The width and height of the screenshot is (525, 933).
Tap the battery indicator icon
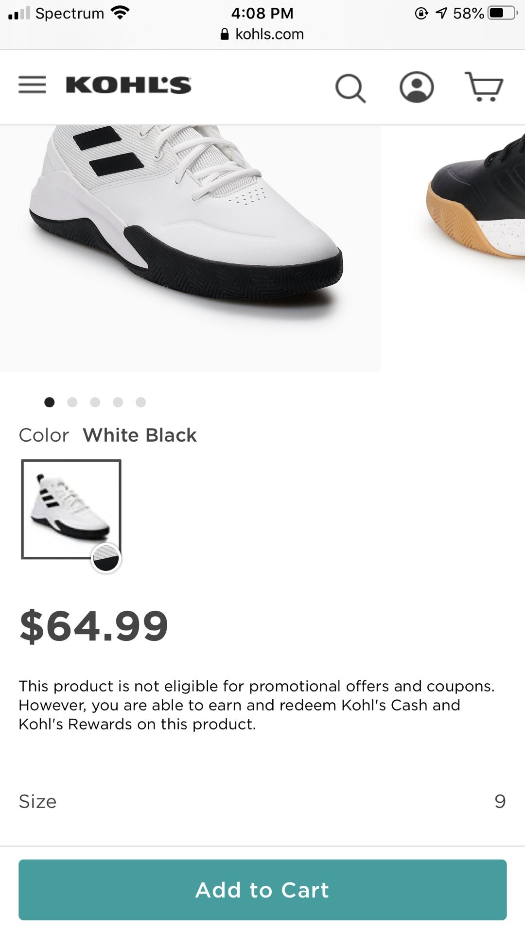(x=503, y=13)
